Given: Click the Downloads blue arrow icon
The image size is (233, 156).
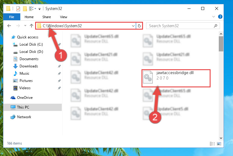Looking at the screenshot, I should click(15, 66).
